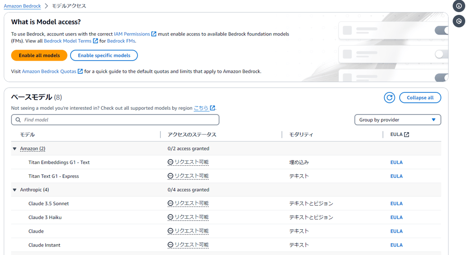Click リクエスト可能 status for Titan Embeddings G1 - Text
The width and height of the screenshot is (468, 255).
(191, 162)
